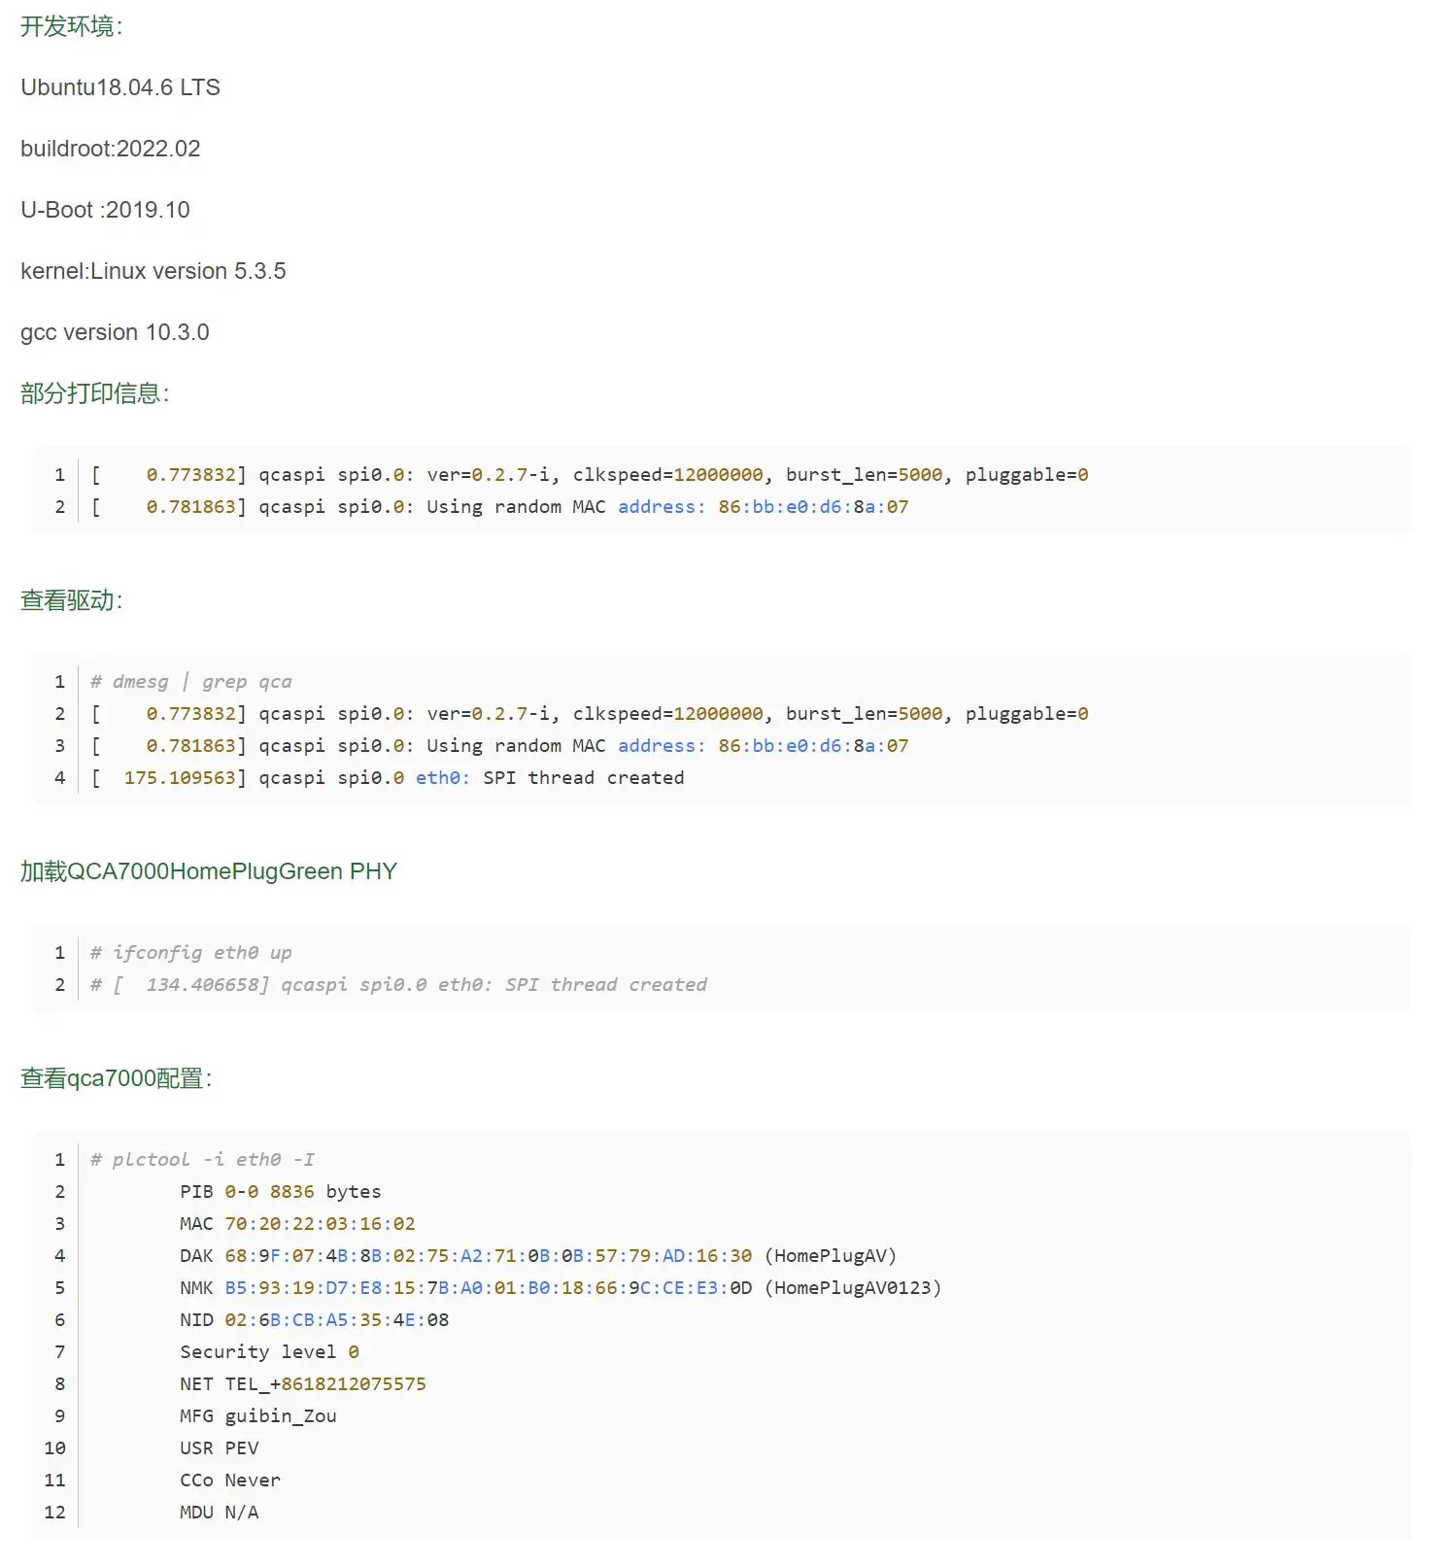Click the USR PEV line

point(220,1448)
